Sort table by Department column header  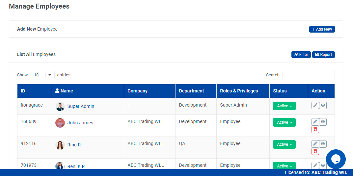[191, 91]
